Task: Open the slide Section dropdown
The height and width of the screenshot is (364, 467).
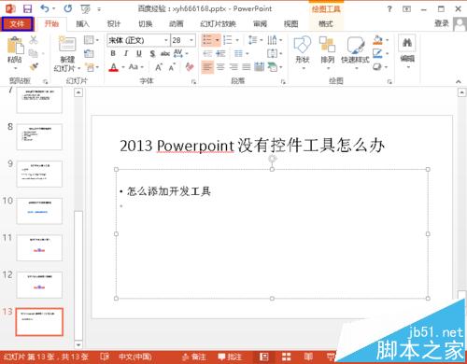Action: click(92, 67)
